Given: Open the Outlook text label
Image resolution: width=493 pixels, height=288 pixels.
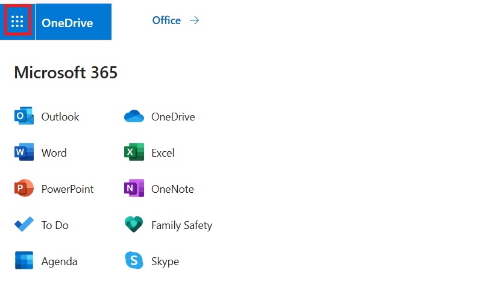Looking at the screenshot, I should [x=60, y=117].
